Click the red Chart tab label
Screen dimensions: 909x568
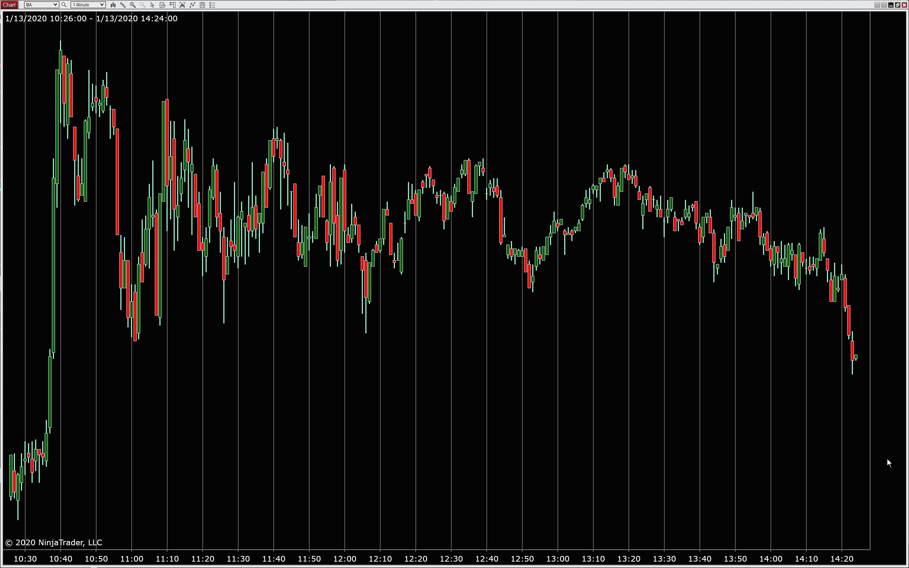click(x=9, y=5)
